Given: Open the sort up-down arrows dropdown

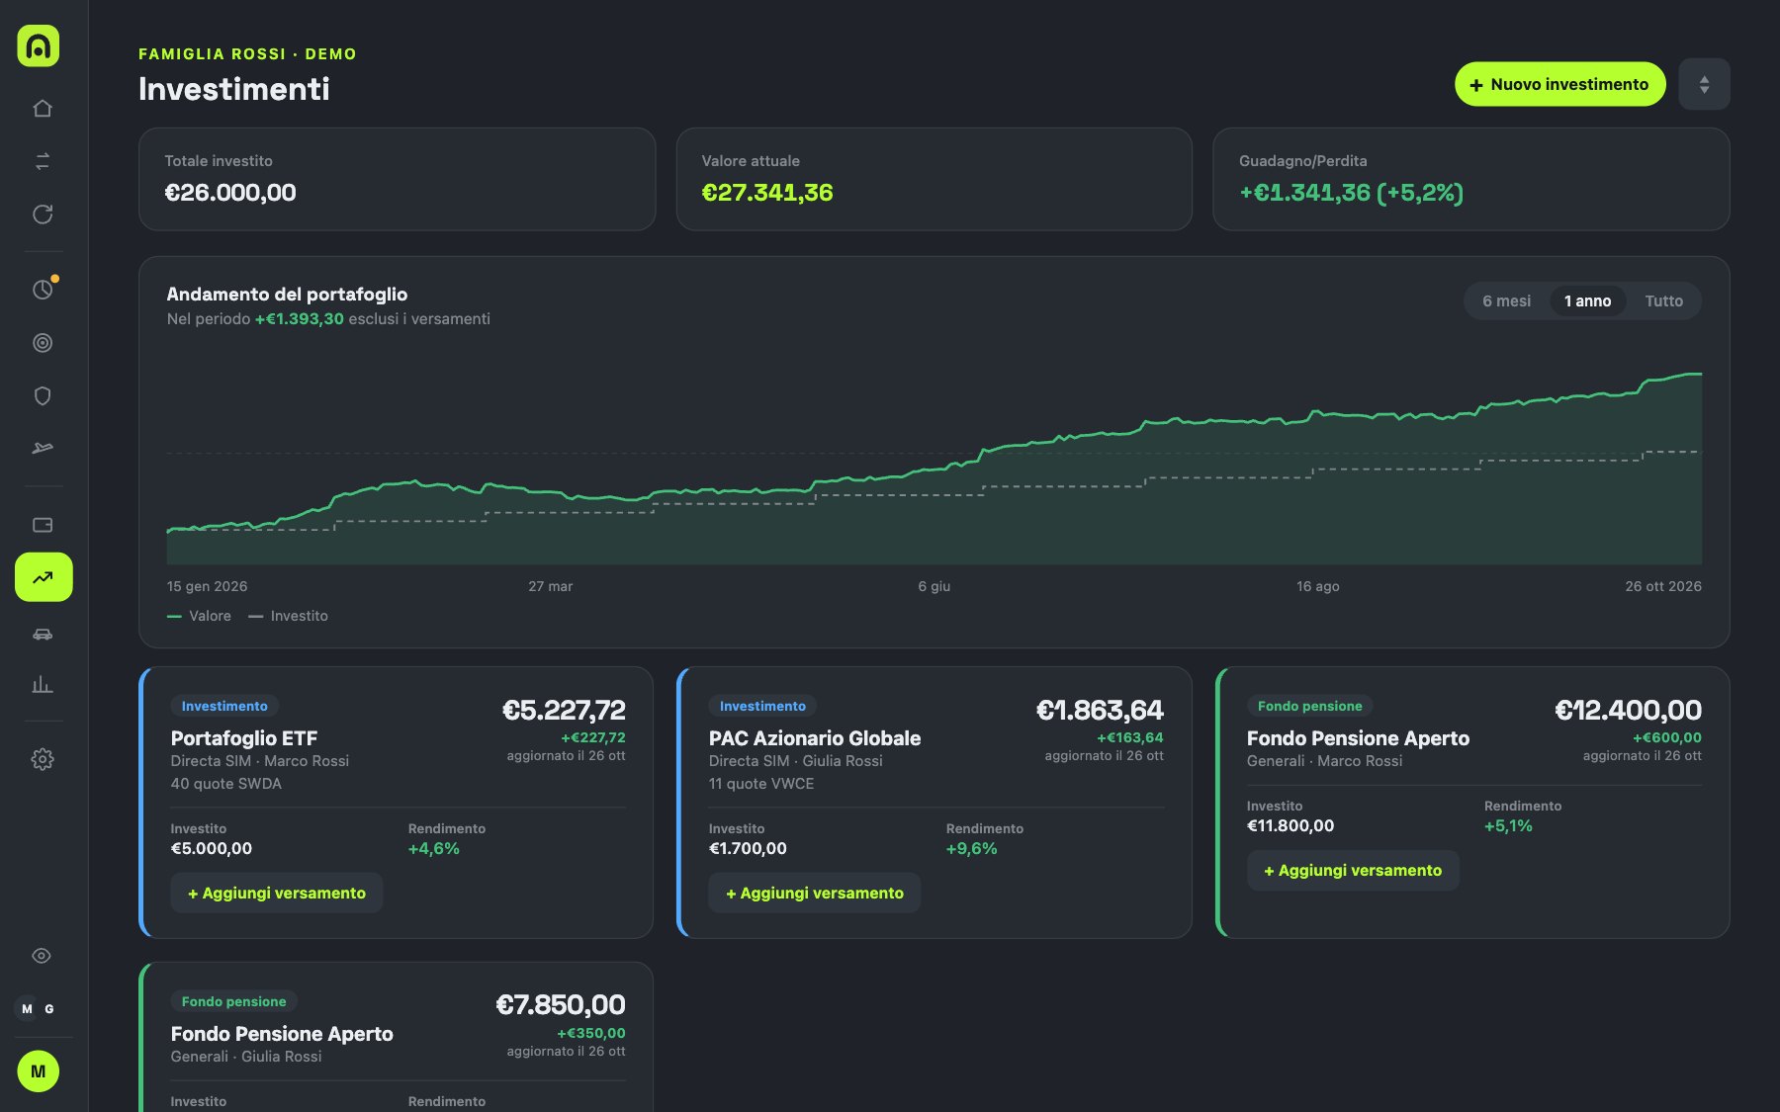Looking at the screenshot, I should click(x=1704, y=84).
